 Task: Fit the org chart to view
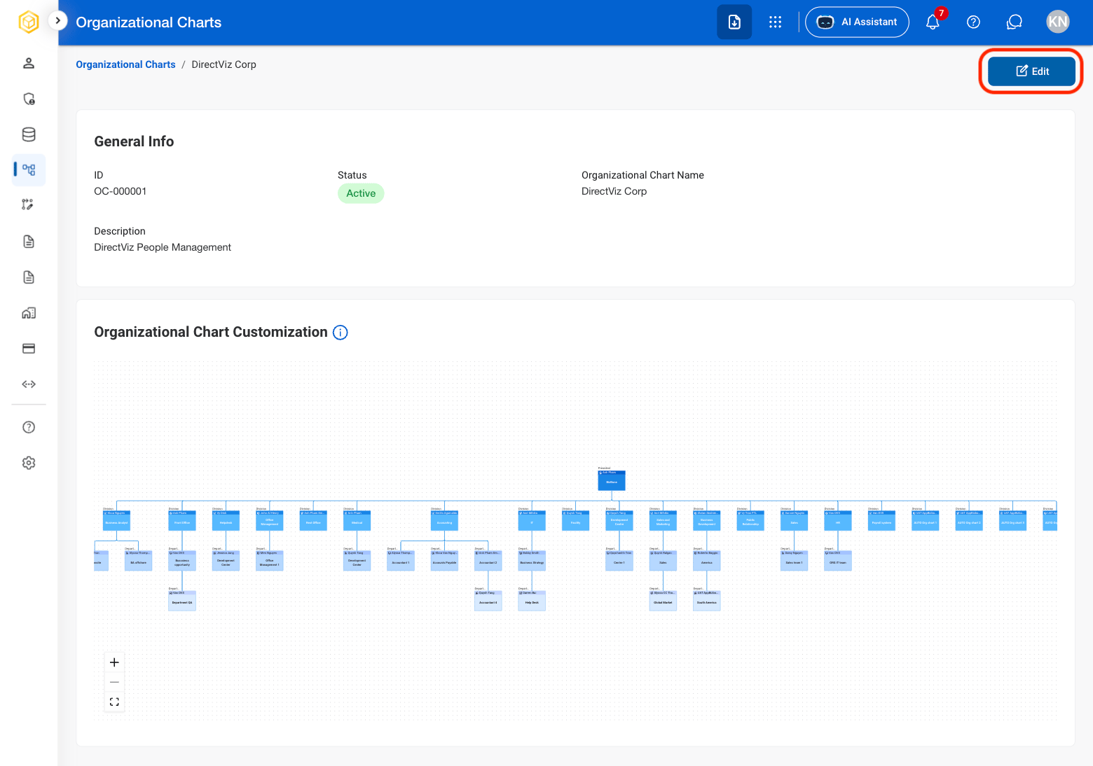point(114,702)
